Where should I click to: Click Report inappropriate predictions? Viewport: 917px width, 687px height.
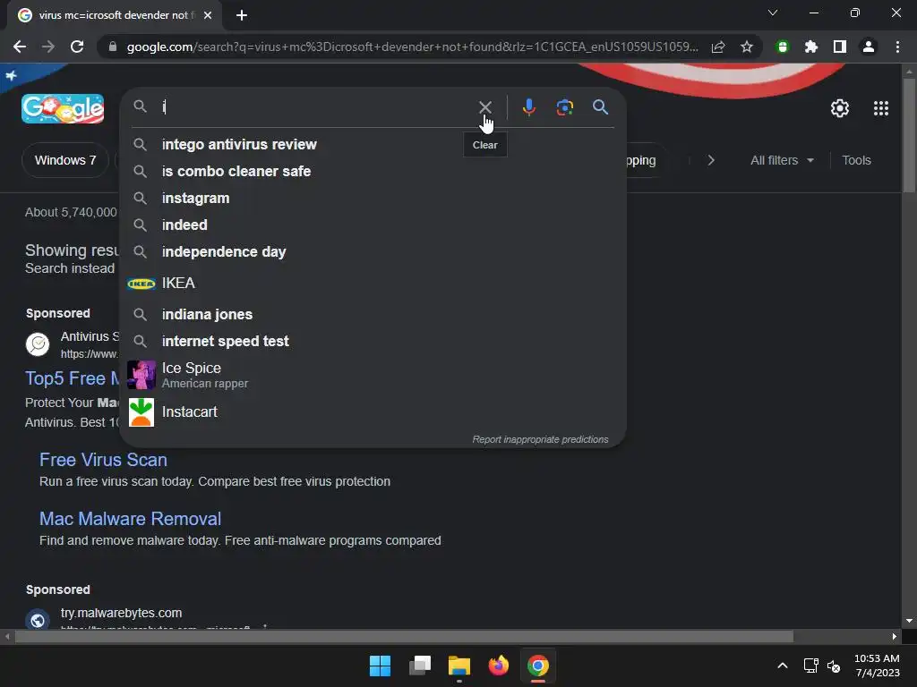(540, 439)
